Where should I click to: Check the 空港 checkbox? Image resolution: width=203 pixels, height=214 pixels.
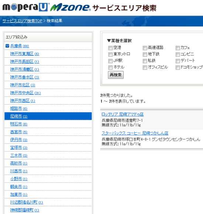[x=110, y=48]
